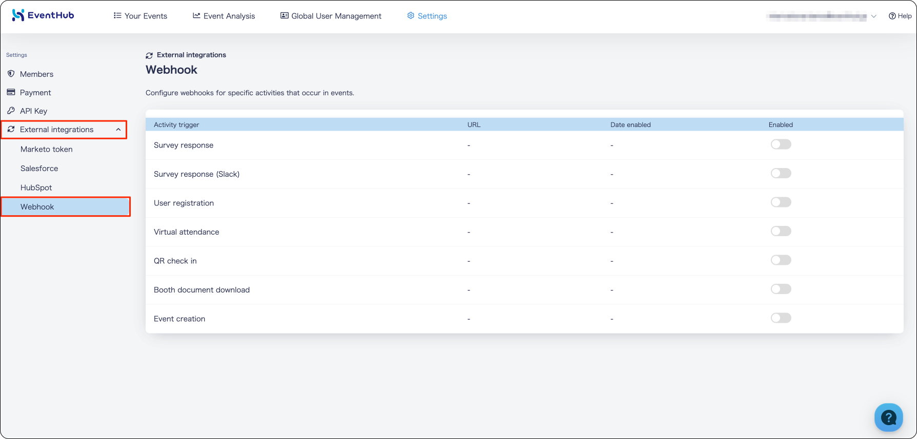
Task: Open HubSpot integration page
Action: pyautogui.click(x=36, y=187)
